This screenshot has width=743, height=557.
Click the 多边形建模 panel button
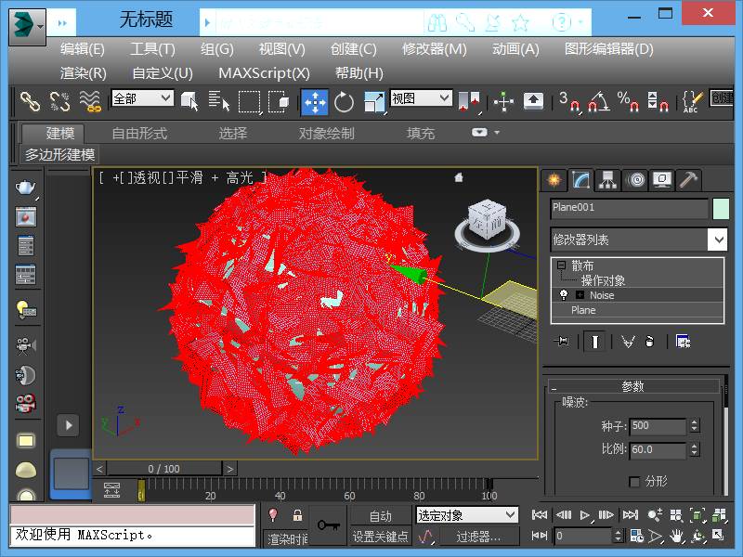tap(60, 154)
